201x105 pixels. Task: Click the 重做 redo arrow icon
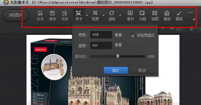pyautogui.click(x=172, y=29)
